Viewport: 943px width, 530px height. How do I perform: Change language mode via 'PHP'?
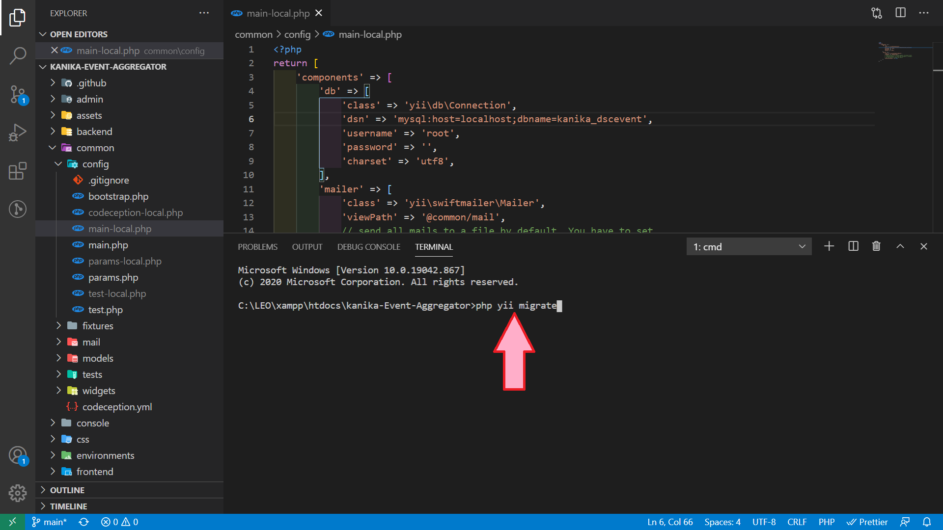(826, 522)
